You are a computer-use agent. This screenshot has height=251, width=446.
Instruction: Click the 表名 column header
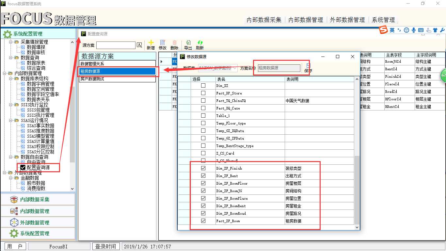250,79
